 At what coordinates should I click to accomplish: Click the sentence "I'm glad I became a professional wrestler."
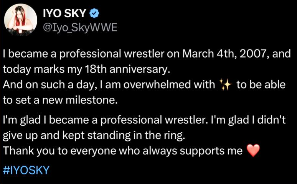105,120
